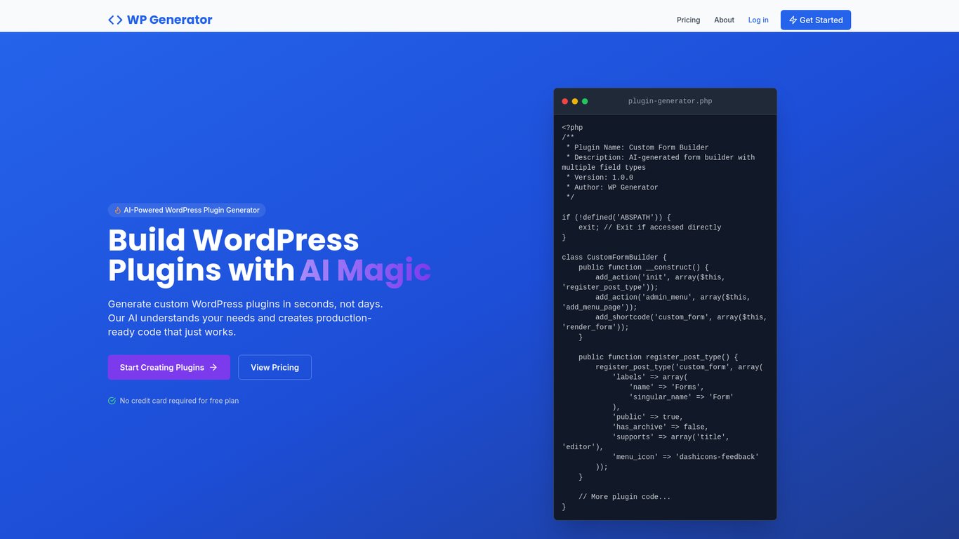Click the gradient "AI Magic" headline text

pos(365,271)
